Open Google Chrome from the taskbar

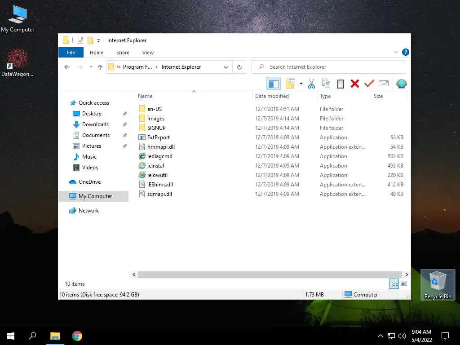[77, 336]
